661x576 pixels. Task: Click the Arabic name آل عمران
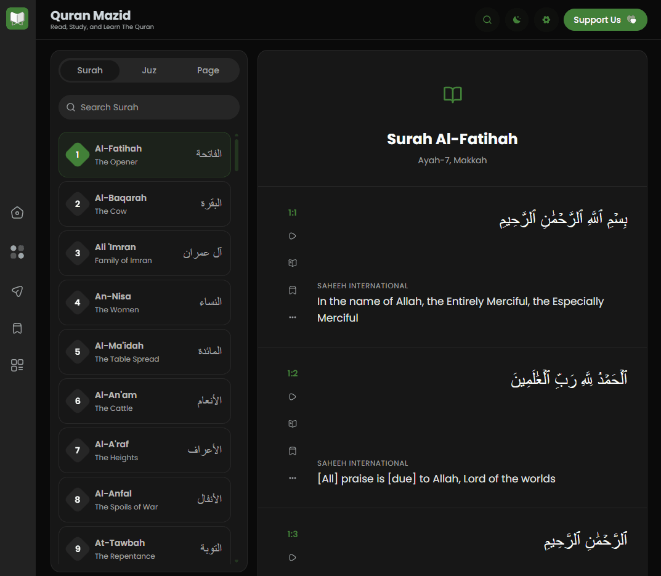tap(202, 253)
